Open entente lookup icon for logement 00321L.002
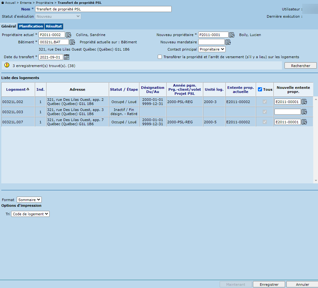318x288 pixels. tap(304, 102)
